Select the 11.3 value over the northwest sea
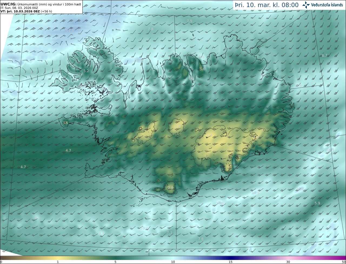The width and height of the screenshot is (346, 264). (x=70, y=31)
